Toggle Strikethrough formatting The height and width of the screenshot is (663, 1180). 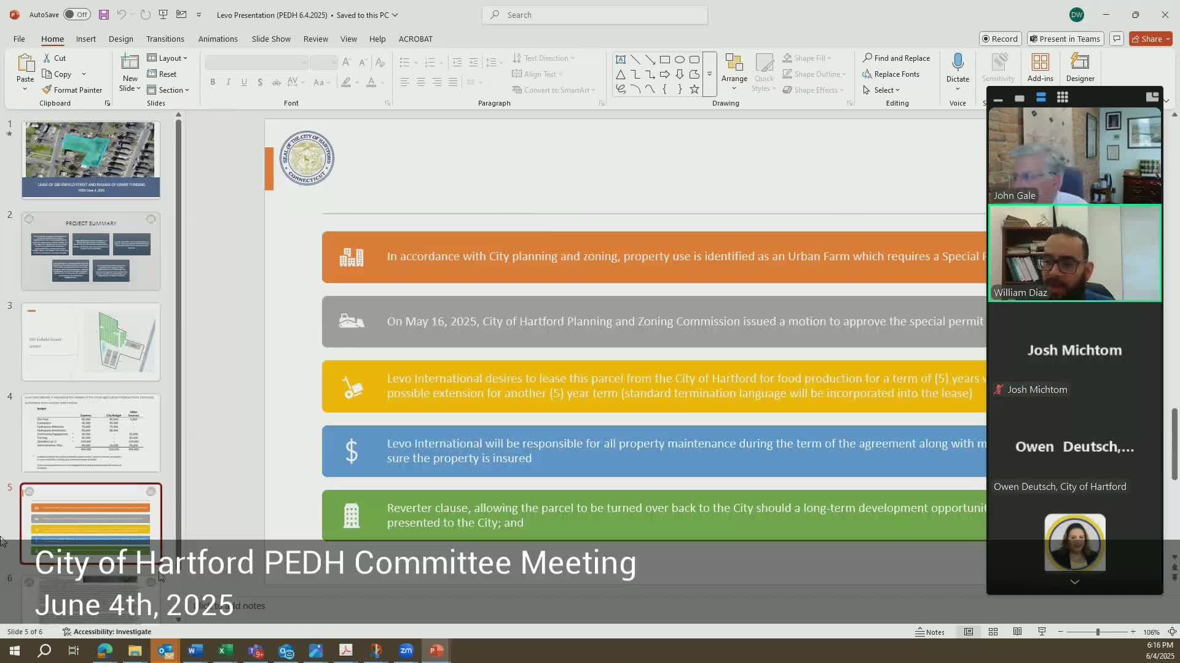(x=276, y=82)
